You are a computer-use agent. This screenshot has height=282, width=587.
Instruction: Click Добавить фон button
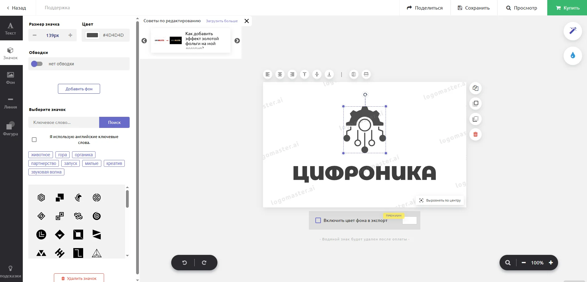tap(79, 89)
